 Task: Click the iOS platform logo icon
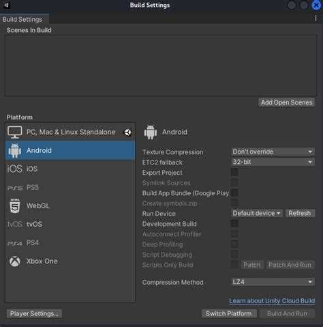coord(14,169)
